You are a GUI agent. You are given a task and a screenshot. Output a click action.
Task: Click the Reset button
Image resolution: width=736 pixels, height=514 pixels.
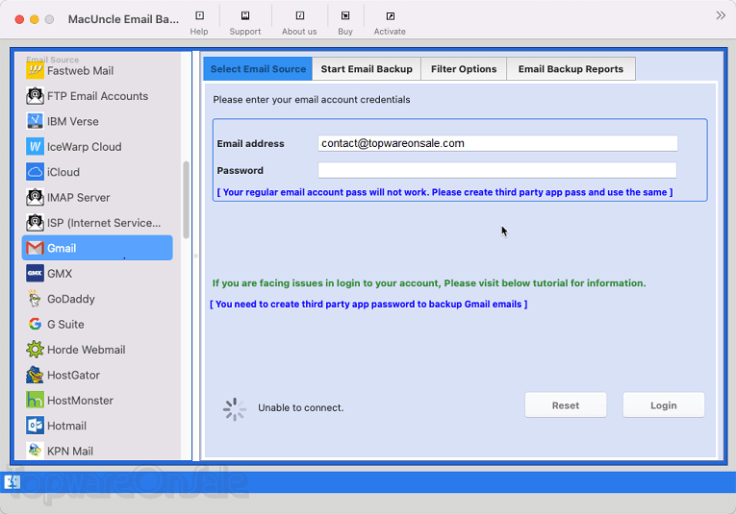coord(566,405)
